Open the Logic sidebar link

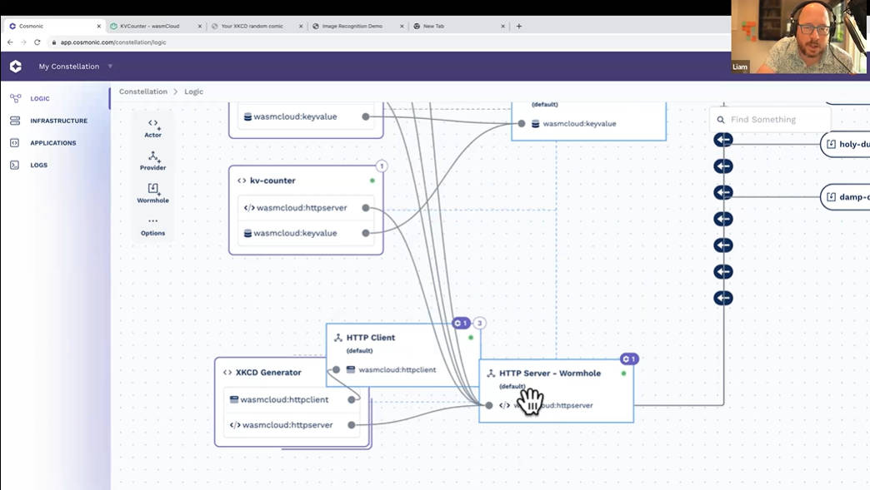coord(40,98)
